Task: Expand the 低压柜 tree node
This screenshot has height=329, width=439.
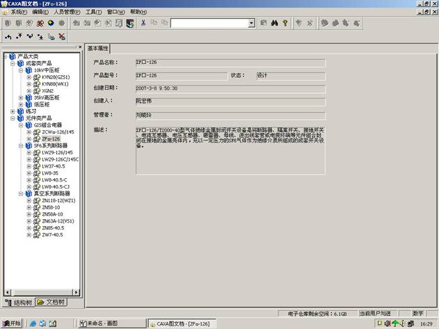Action: (x=21, y=104)
